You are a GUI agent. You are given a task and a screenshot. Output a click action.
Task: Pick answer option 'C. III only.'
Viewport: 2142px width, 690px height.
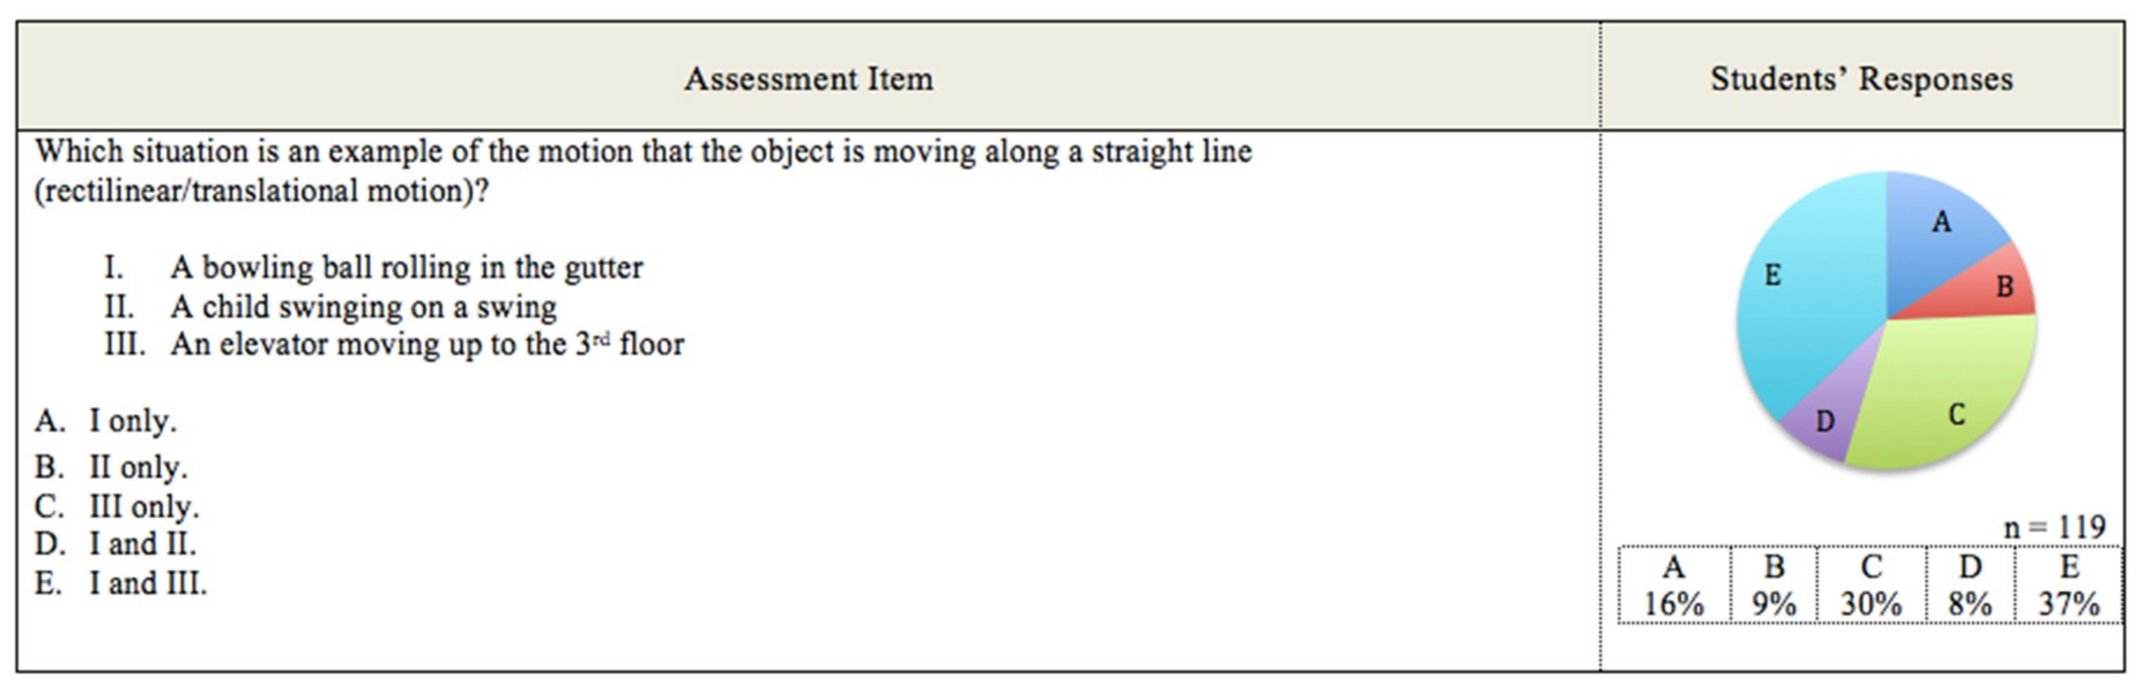[117, 505]
